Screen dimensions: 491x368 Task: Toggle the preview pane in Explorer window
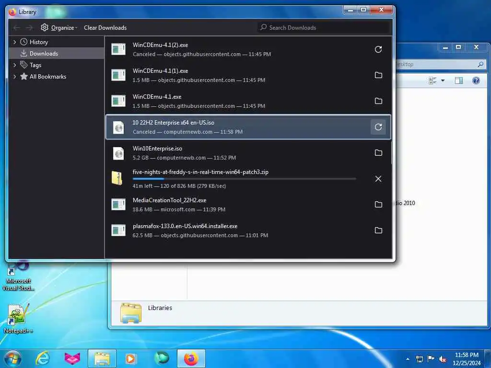point(459,80)
